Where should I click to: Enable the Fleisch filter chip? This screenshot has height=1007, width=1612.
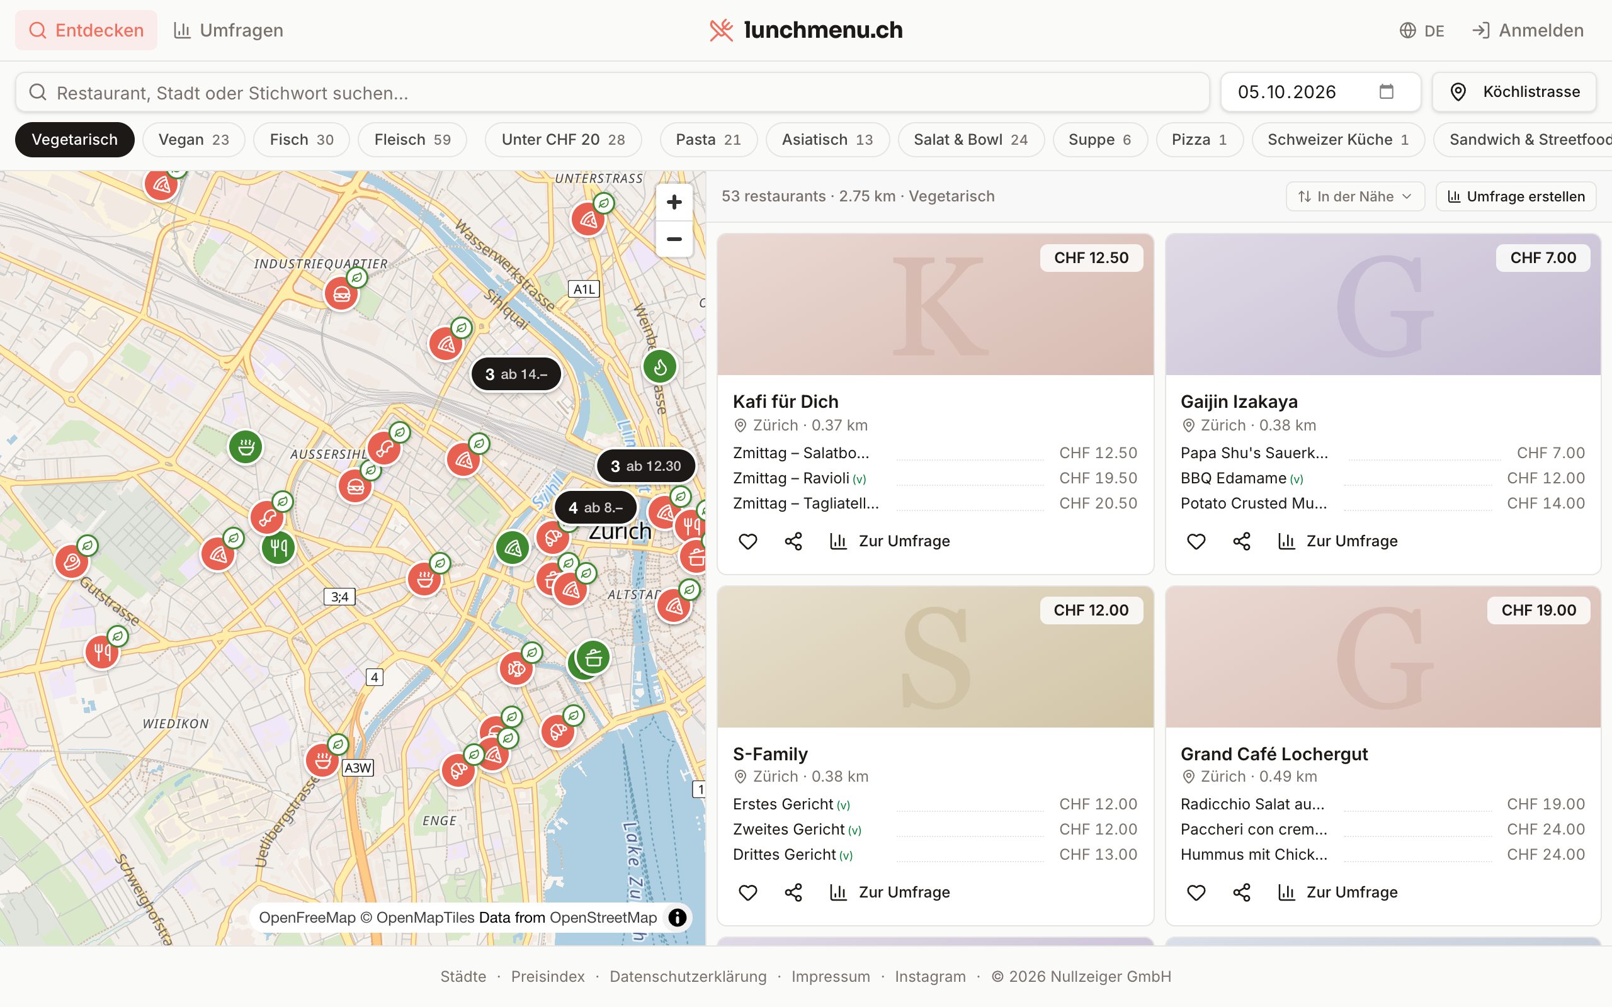pos(412,140)
